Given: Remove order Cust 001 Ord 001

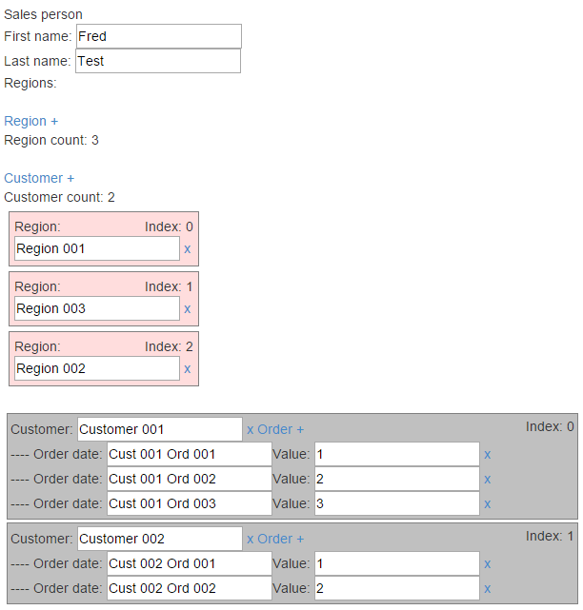Looking at the screenshot, I should tap(487, 455).
